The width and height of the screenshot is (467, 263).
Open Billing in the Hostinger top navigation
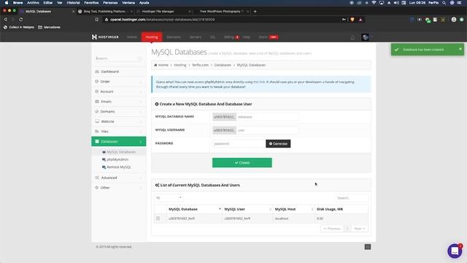tap(229, 37)
